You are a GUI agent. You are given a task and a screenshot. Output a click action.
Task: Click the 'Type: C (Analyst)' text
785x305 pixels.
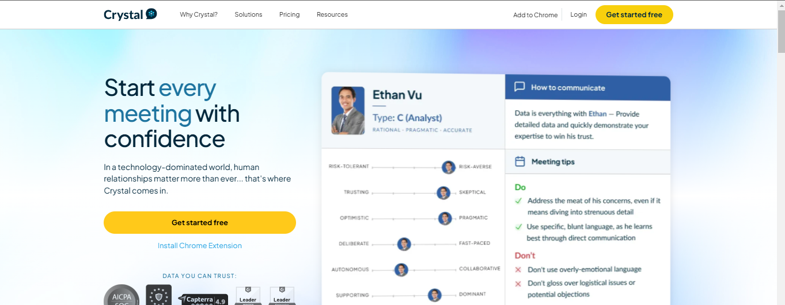[x=407, y=118]
